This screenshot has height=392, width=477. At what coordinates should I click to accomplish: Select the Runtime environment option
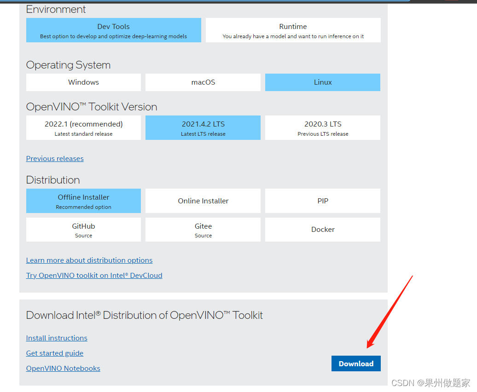(293, 29)
